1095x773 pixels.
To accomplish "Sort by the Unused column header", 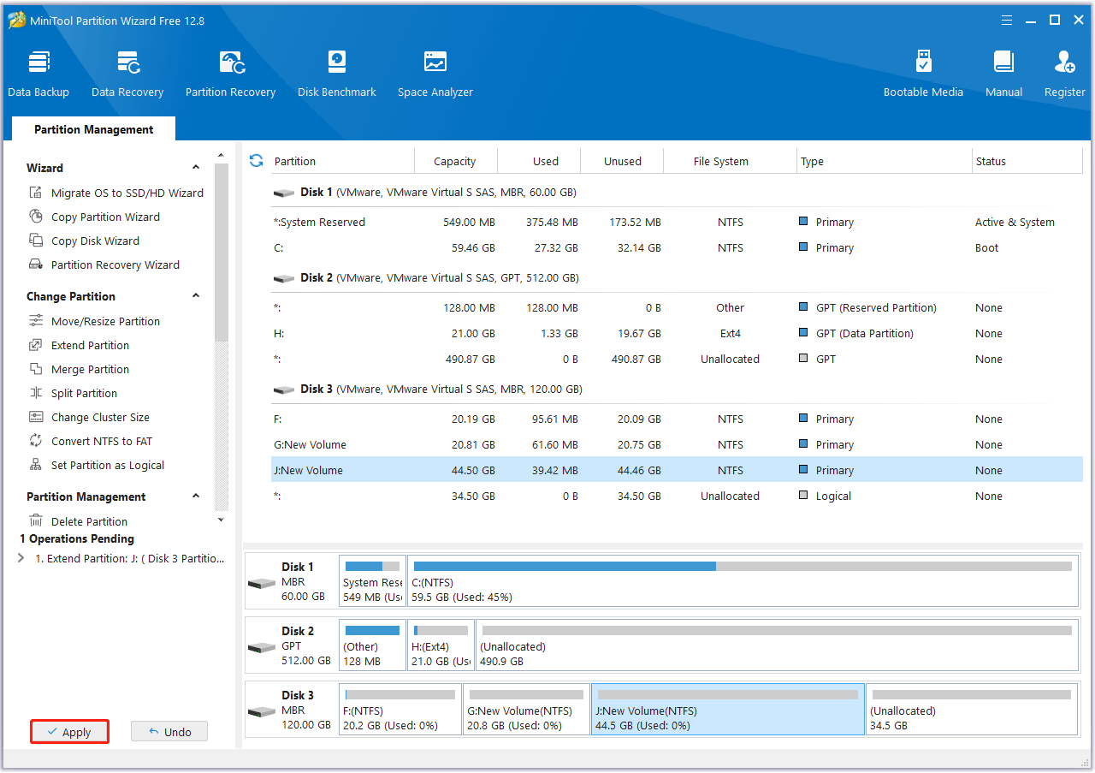I will coord(622,161).
